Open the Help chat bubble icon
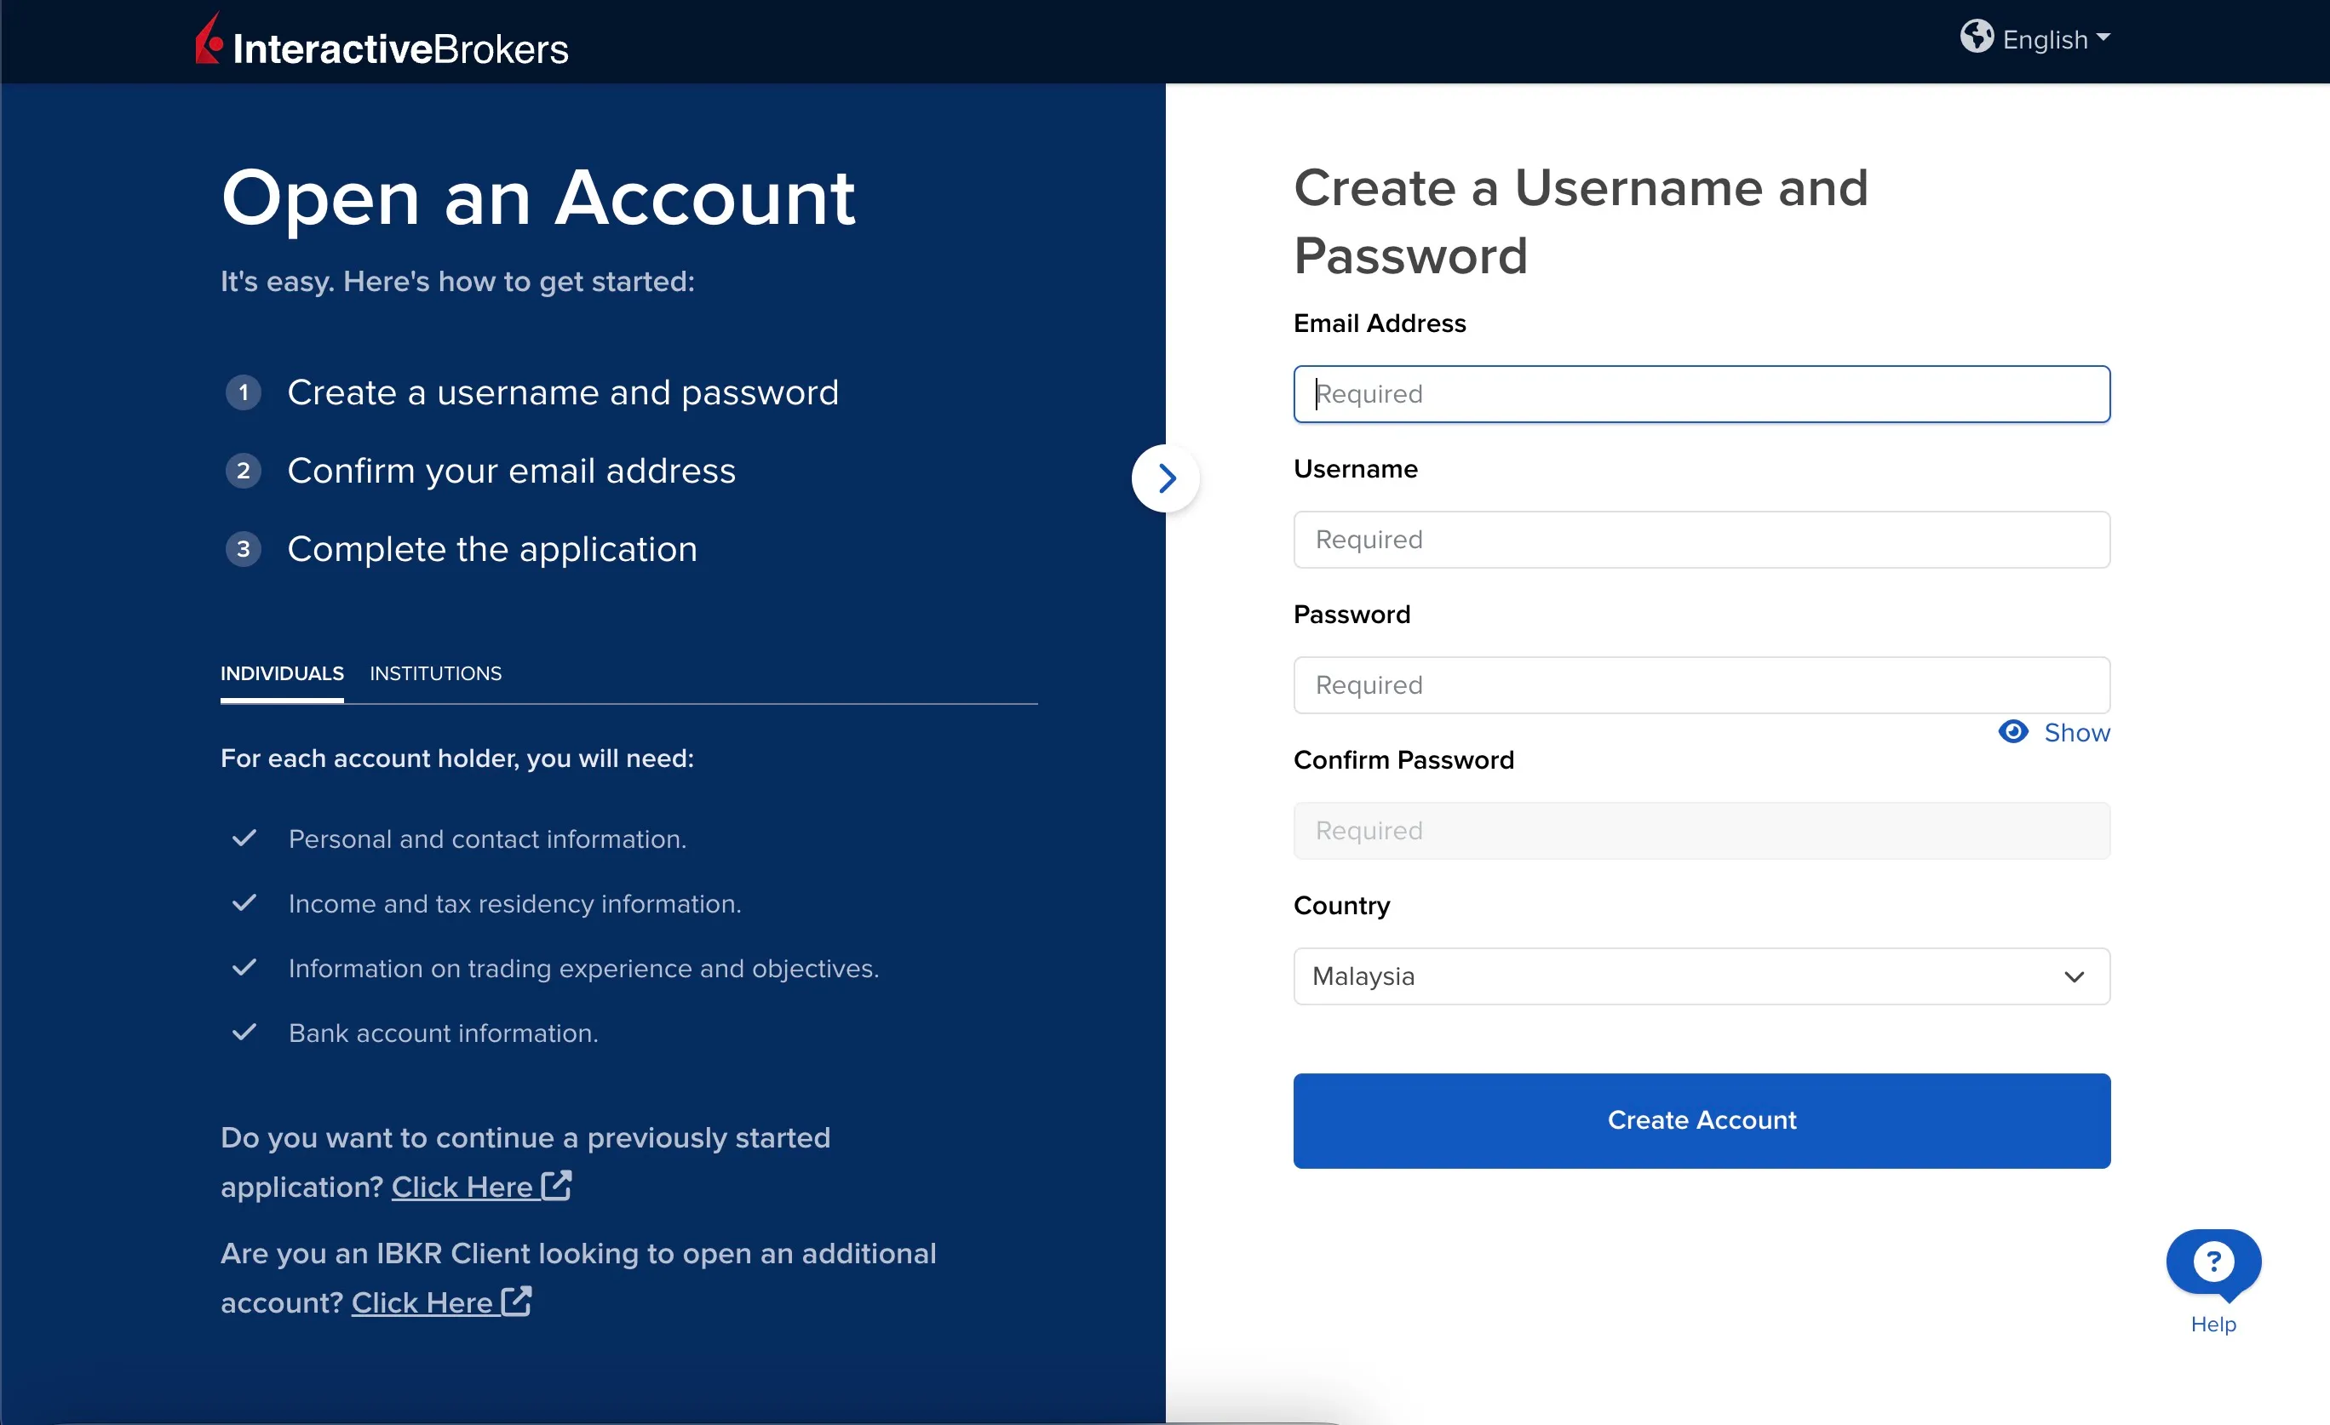The height and width of the screenshot is (1425, 2330). coord(2212,1264)
